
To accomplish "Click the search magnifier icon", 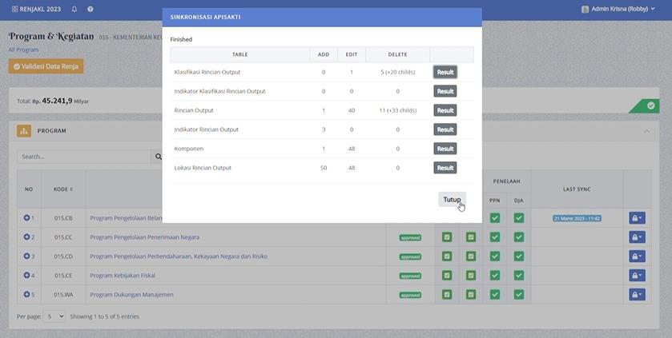I will click(x=157, y=157).
